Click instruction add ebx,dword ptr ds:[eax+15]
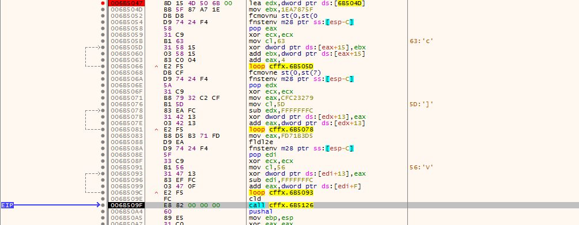579x225 pixels. tap(307, 54)
